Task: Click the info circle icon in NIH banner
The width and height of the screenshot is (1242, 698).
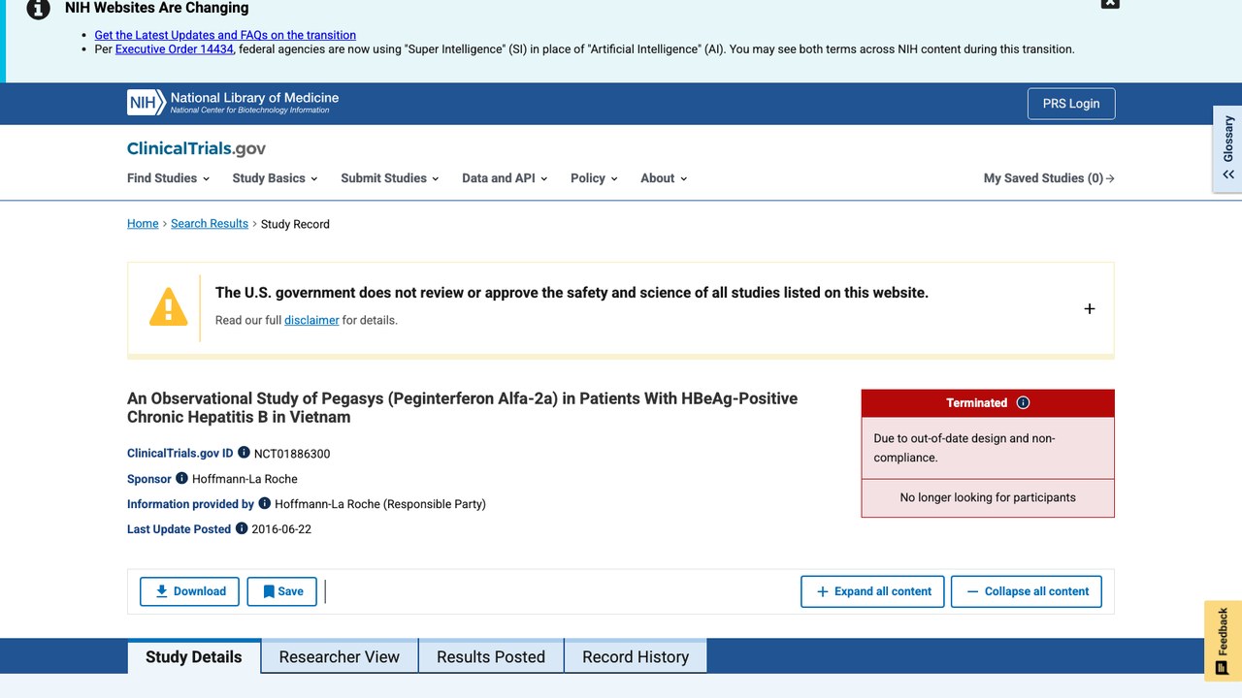Action: click(x=38, y=9)
